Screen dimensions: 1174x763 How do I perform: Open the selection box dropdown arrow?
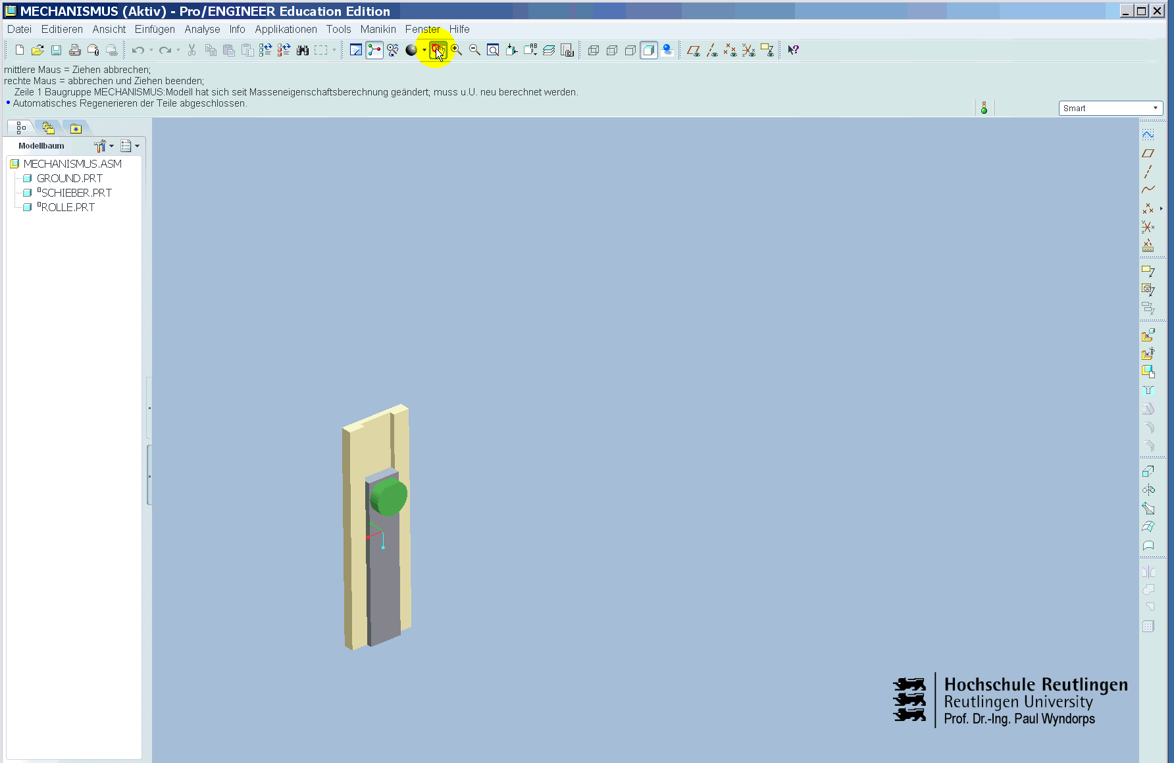334,50
